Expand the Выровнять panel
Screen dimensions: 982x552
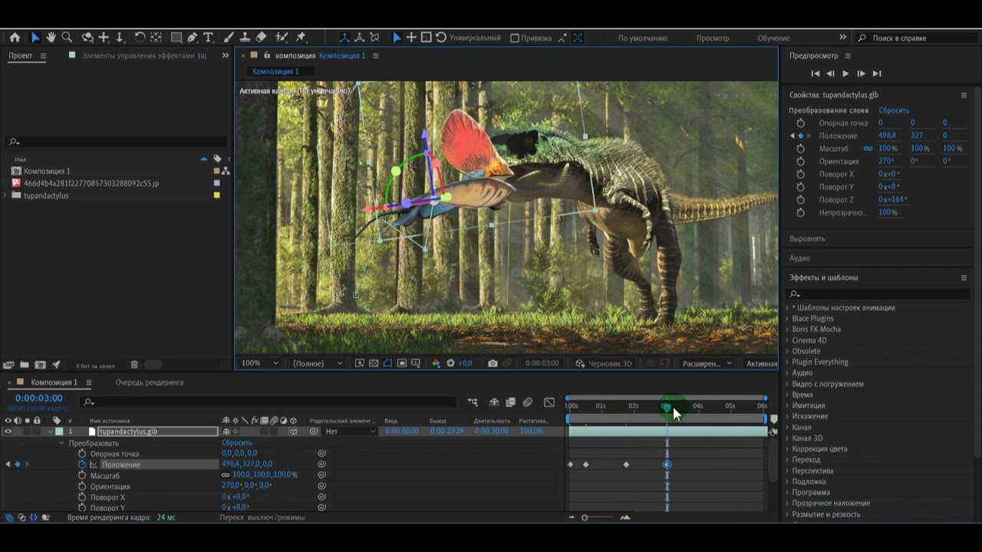(x=807, y=239)
